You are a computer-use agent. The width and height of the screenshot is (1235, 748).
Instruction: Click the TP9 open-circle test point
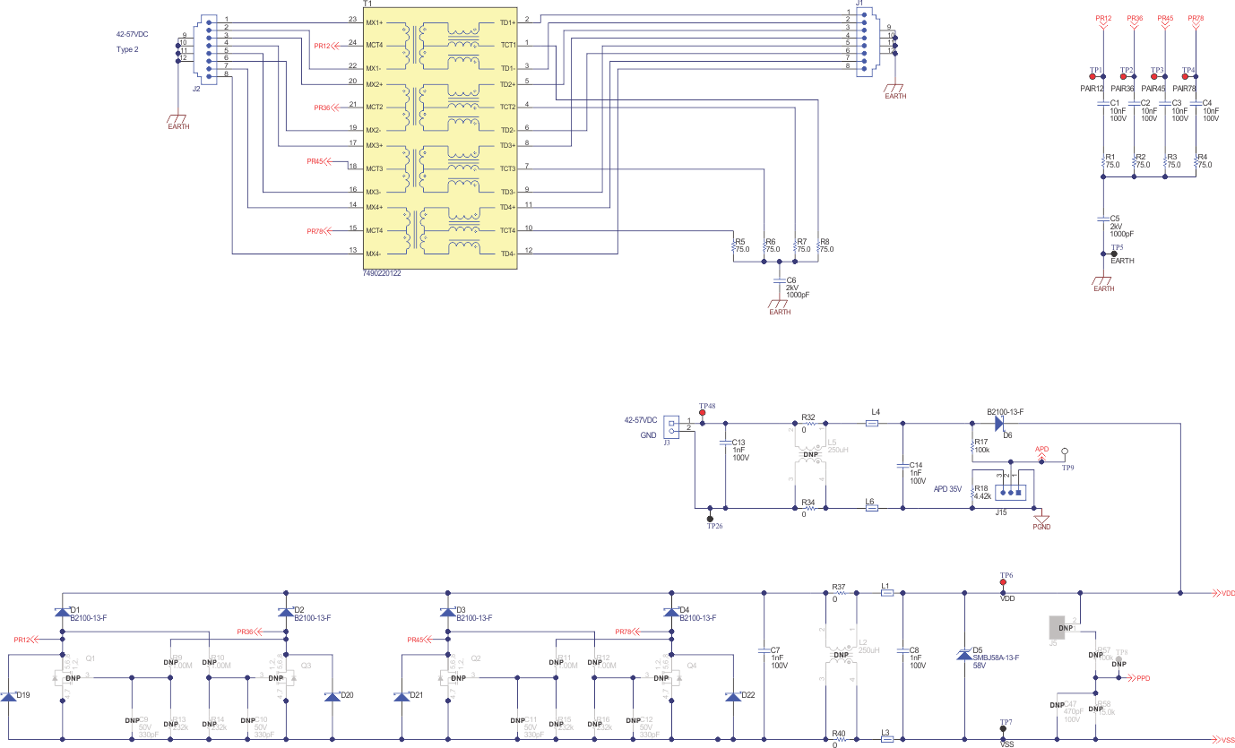click(1066, 453)
